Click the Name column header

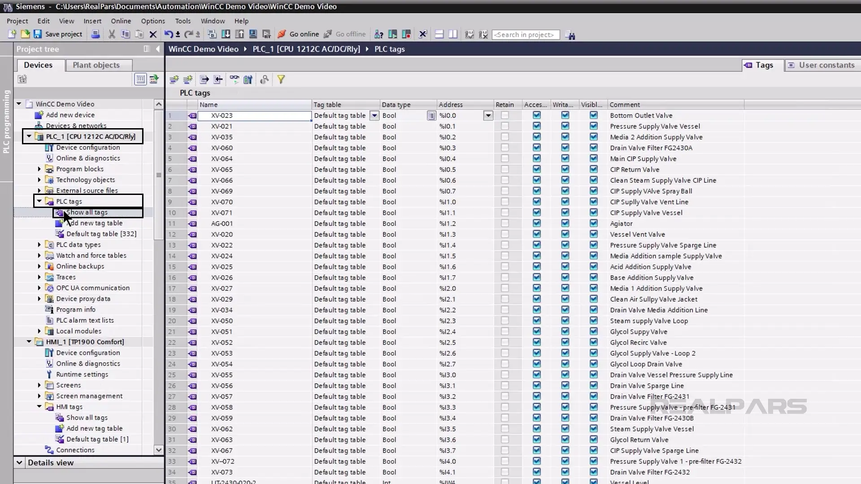click(255, 104)
